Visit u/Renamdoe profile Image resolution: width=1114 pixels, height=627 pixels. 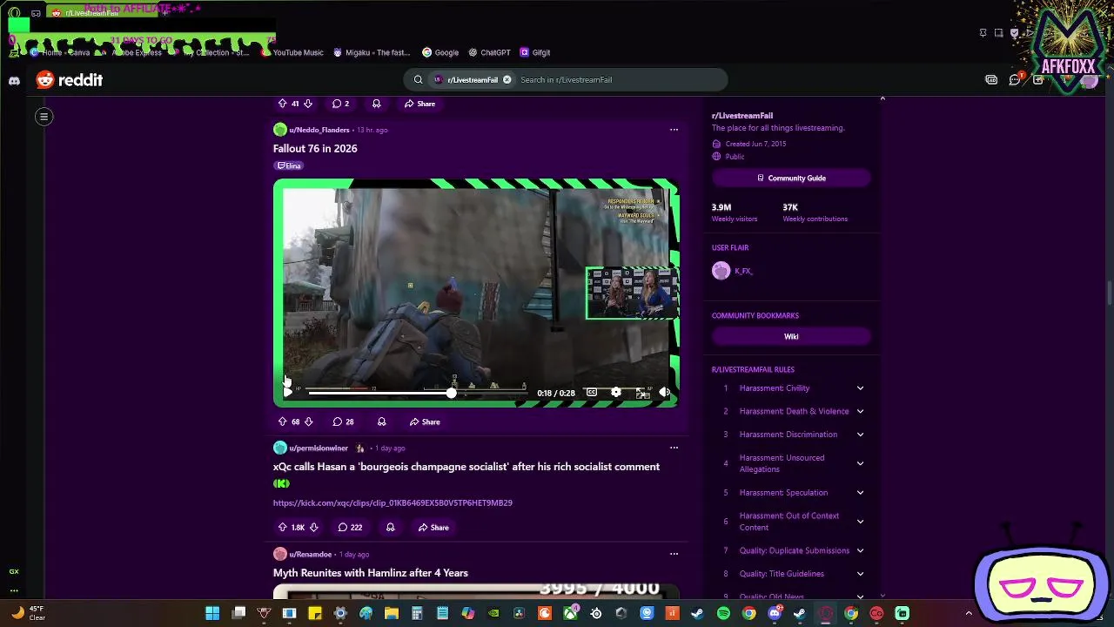pyautogui.click(x=310, y=554)
